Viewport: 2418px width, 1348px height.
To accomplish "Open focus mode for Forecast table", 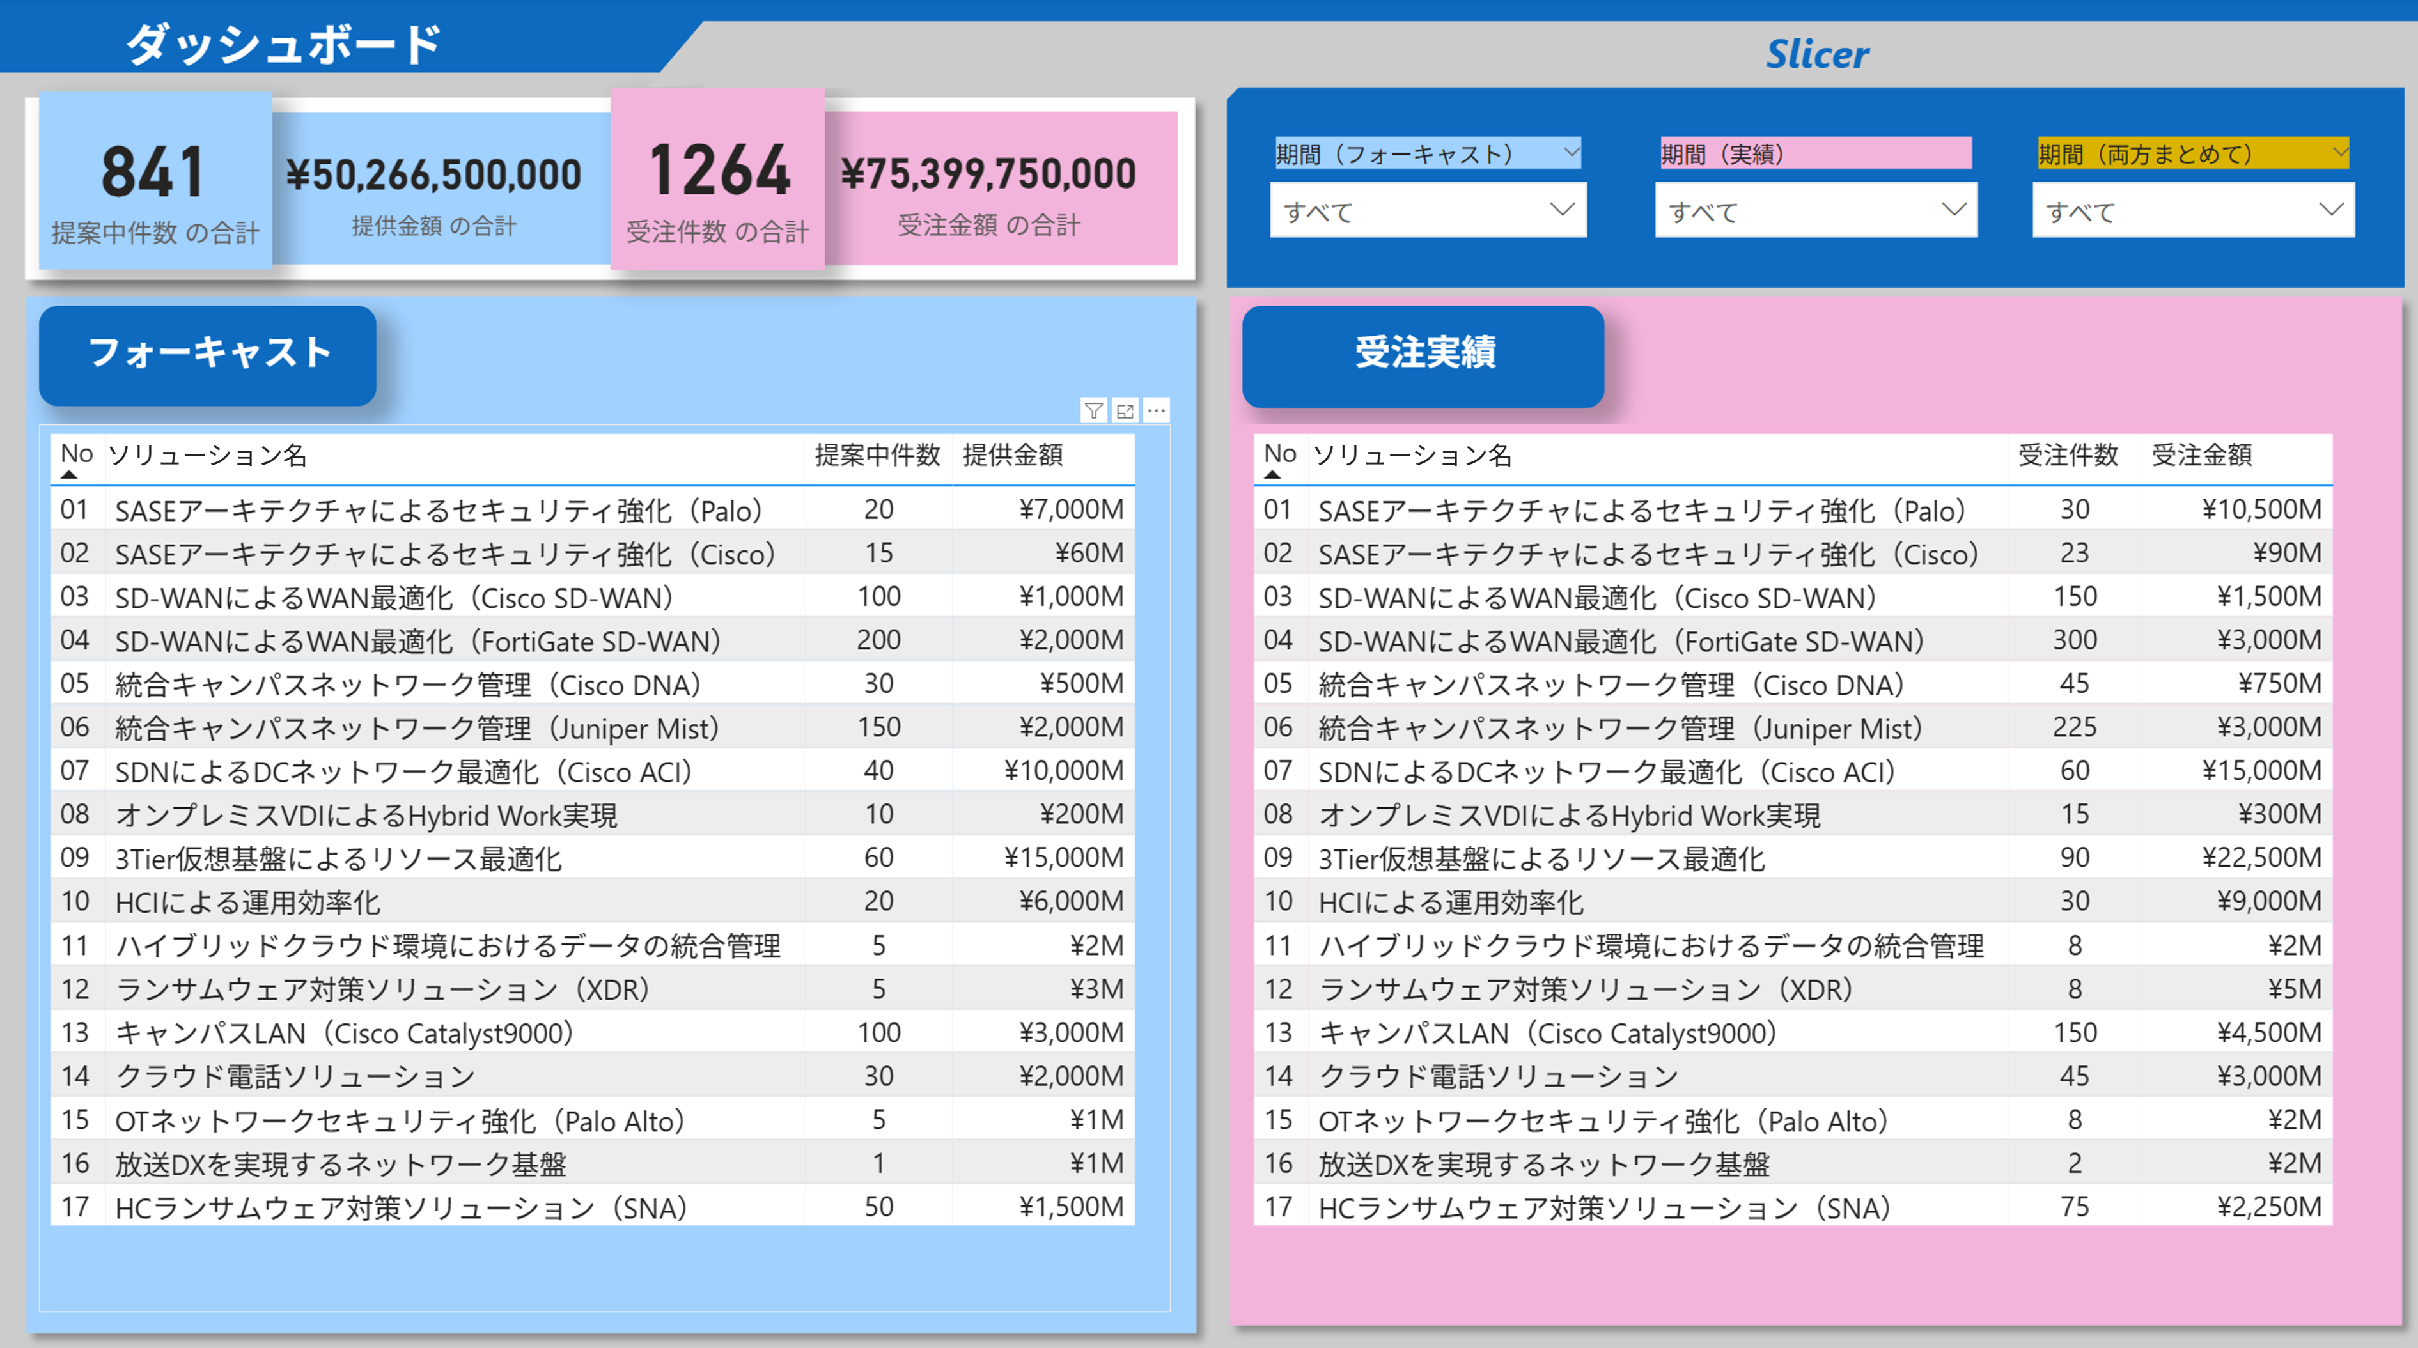I will click(1125, 410).
